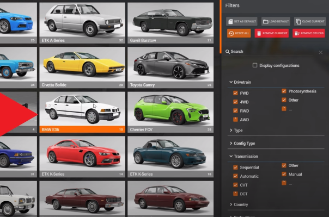Click the reset icon on Reset All
This screenshot has width=329, height=217.
231,33
